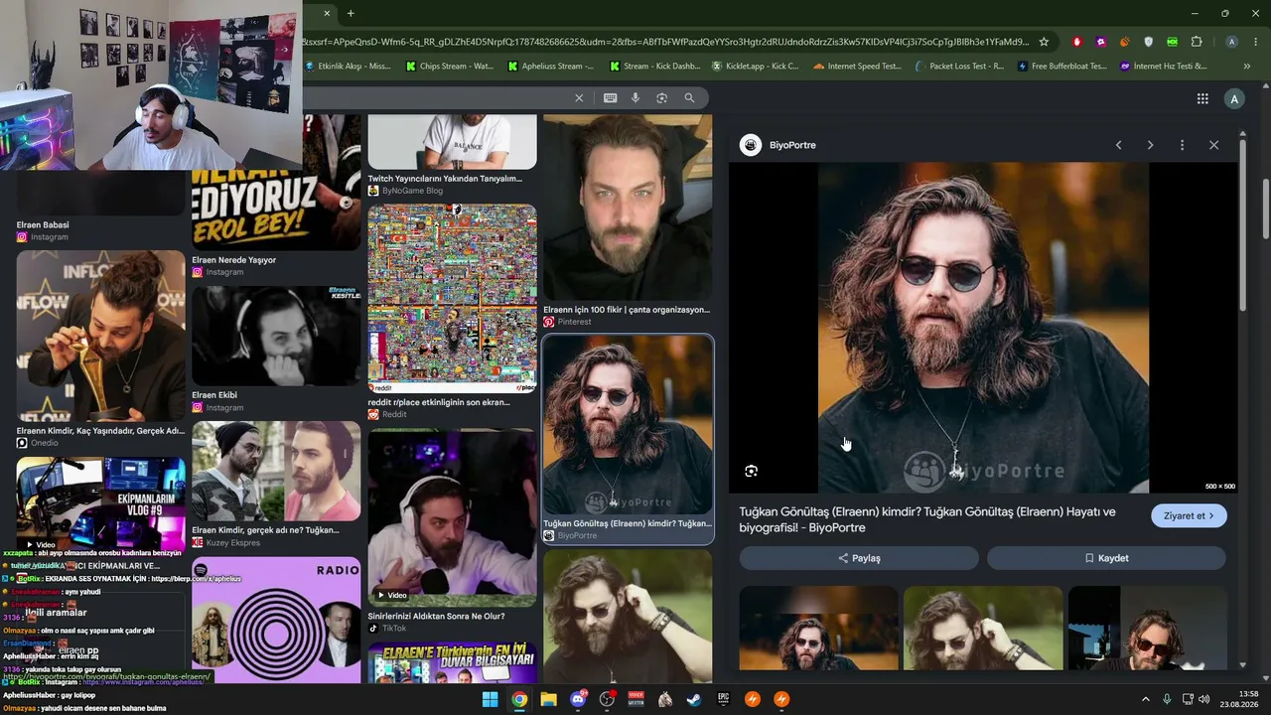The height and width of the screenshot is (715, 1271).
Task: Search inside preview image with Lens icon
Action: coord(752,471)
